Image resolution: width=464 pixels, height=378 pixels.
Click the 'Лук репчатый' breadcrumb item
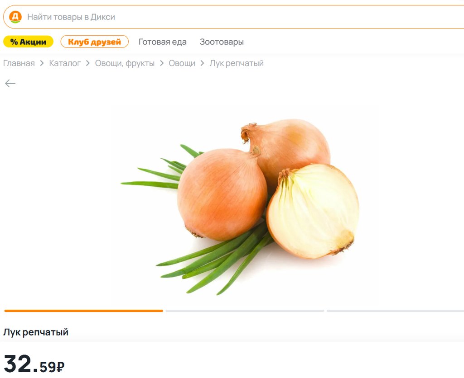coord(237,63)
